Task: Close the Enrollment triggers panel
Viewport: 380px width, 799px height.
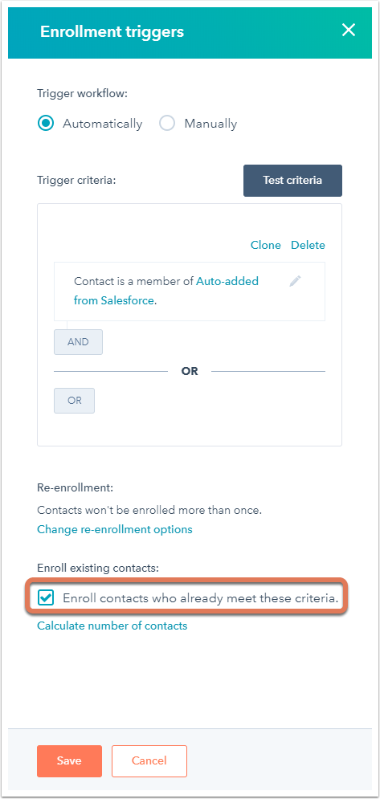Action: [349, 30]
